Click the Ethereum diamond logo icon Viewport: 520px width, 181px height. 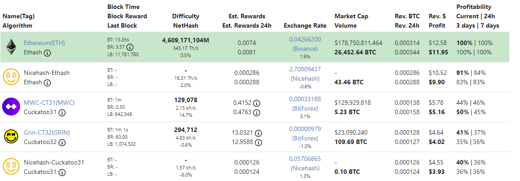point(12,47)
